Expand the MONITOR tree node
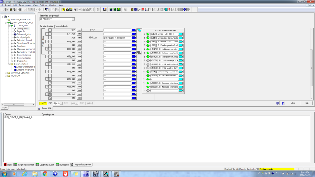 coord(6,76)
